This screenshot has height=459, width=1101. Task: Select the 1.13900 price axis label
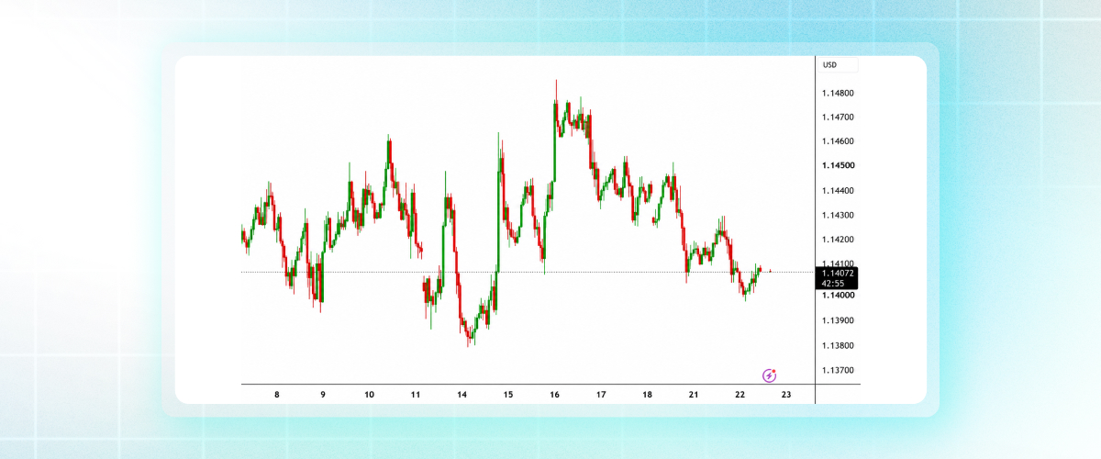click(839, 320)
